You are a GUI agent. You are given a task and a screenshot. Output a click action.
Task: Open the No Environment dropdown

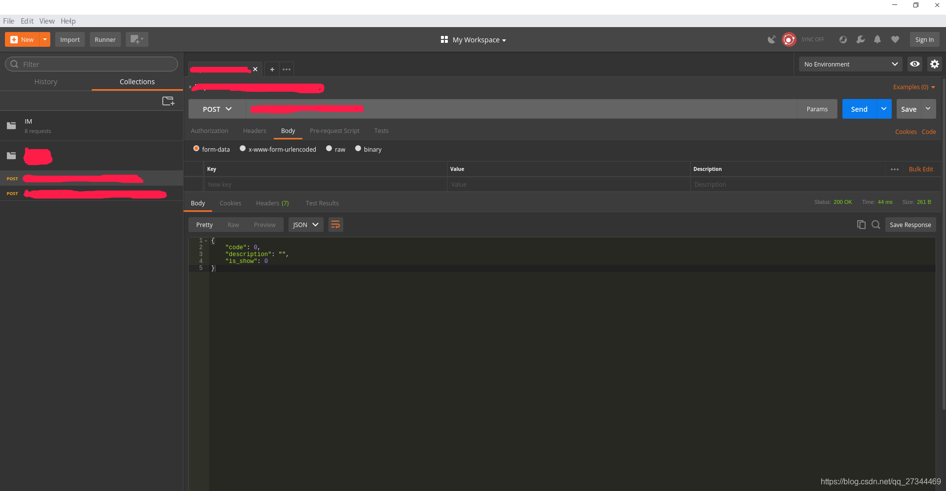click(849, 64)
